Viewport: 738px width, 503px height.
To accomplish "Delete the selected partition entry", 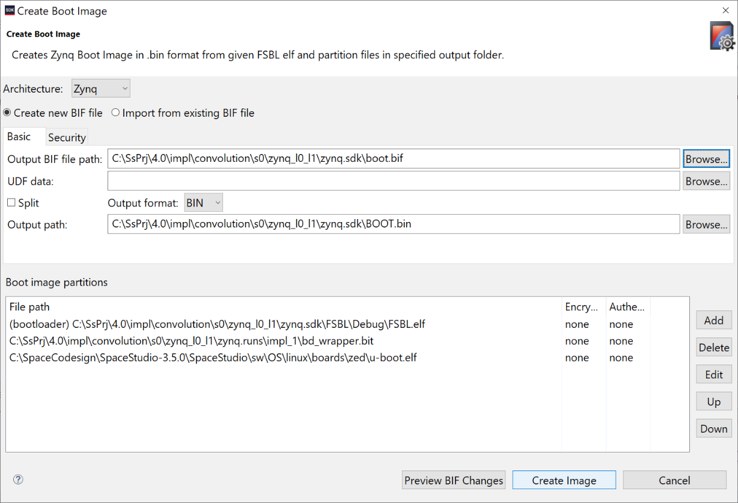I will click(713, 347).
